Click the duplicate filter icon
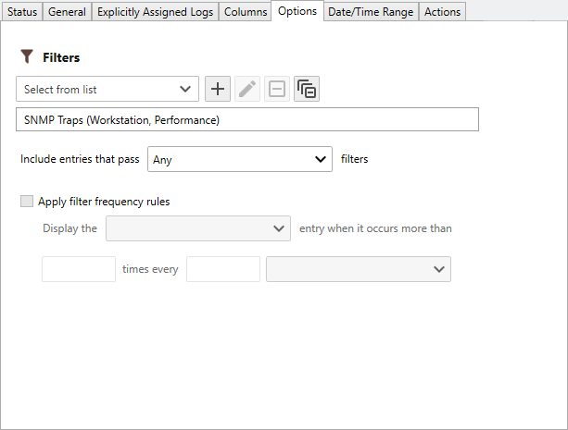This screenshot has width=568, height=430. coord(307,90)
